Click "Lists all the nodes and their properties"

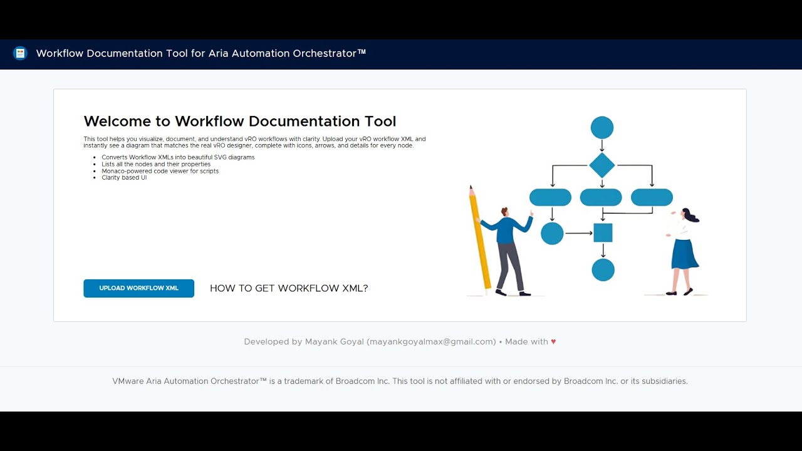[x=156, y=164]
